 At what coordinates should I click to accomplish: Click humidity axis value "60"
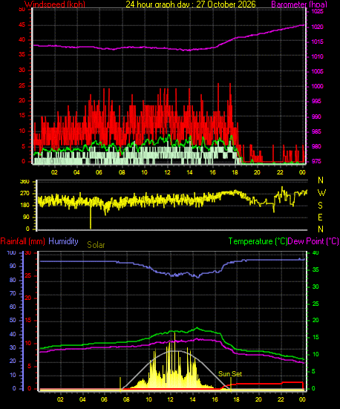pyautogui.click(x=13, y=307)
